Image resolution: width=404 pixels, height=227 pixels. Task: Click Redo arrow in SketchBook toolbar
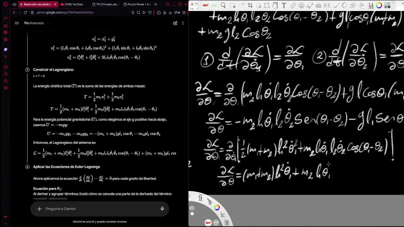pyautogui.click(x=214, y=5)
